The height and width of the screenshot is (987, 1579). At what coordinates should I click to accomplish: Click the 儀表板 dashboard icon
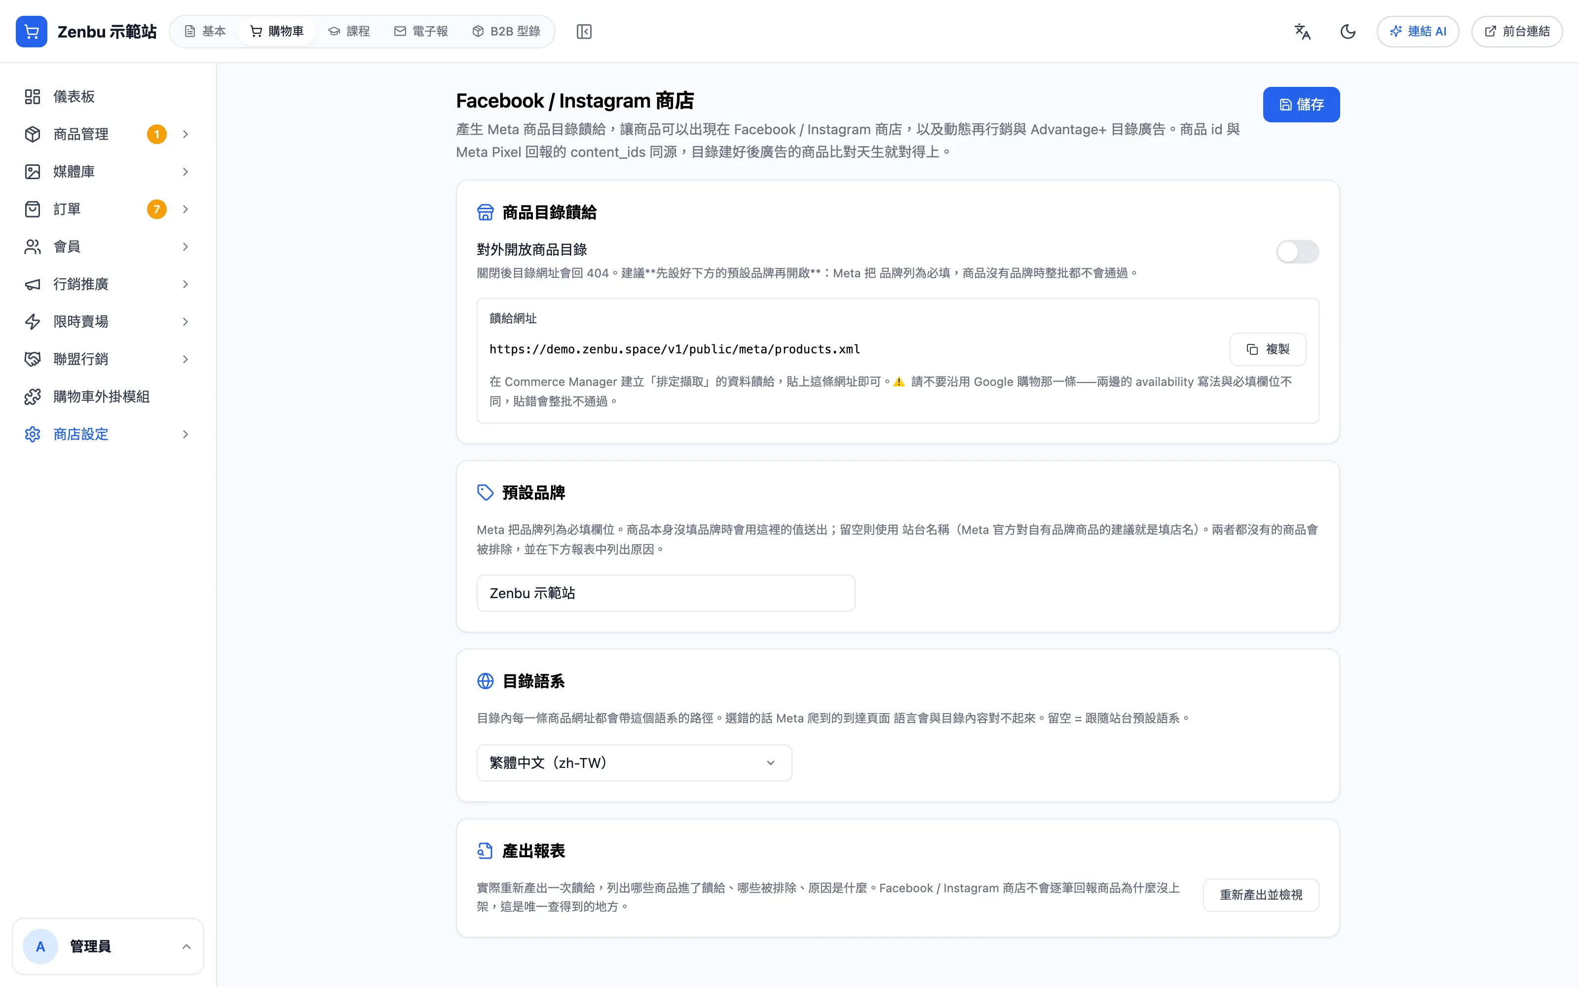(33, 97)
